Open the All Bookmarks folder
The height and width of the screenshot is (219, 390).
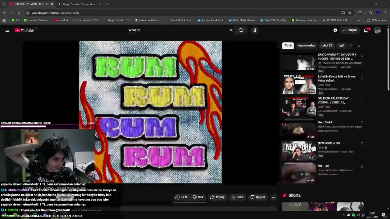[x=377, y=20]
